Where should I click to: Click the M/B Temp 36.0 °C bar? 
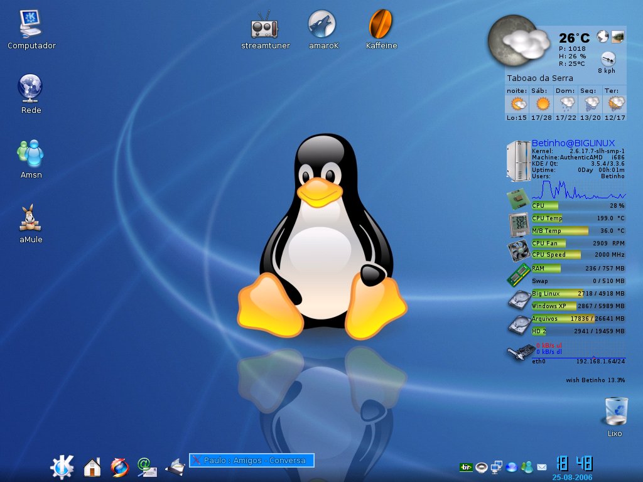coord(578,231)
